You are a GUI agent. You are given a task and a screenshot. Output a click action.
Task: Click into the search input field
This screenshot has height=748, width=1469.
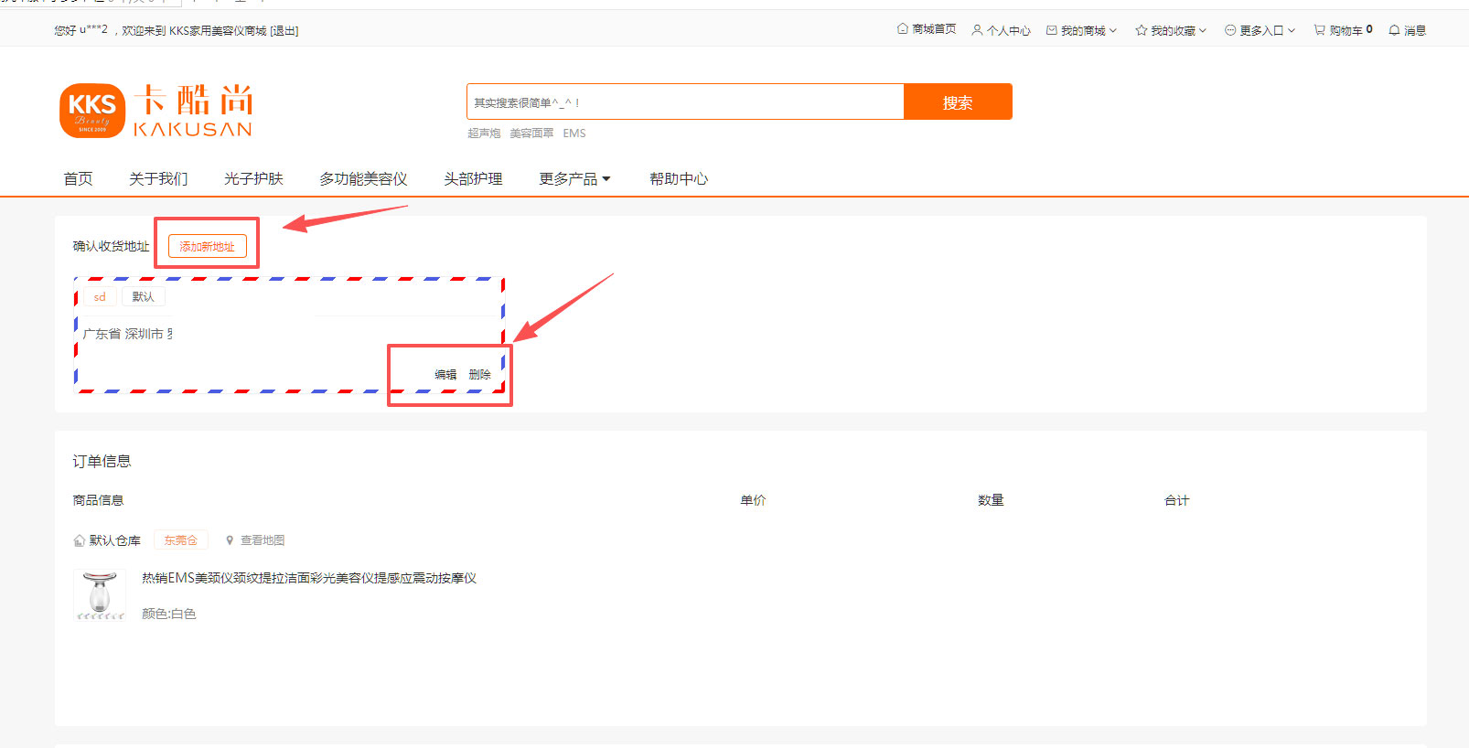pyautogui.click(x=685, y=102)
